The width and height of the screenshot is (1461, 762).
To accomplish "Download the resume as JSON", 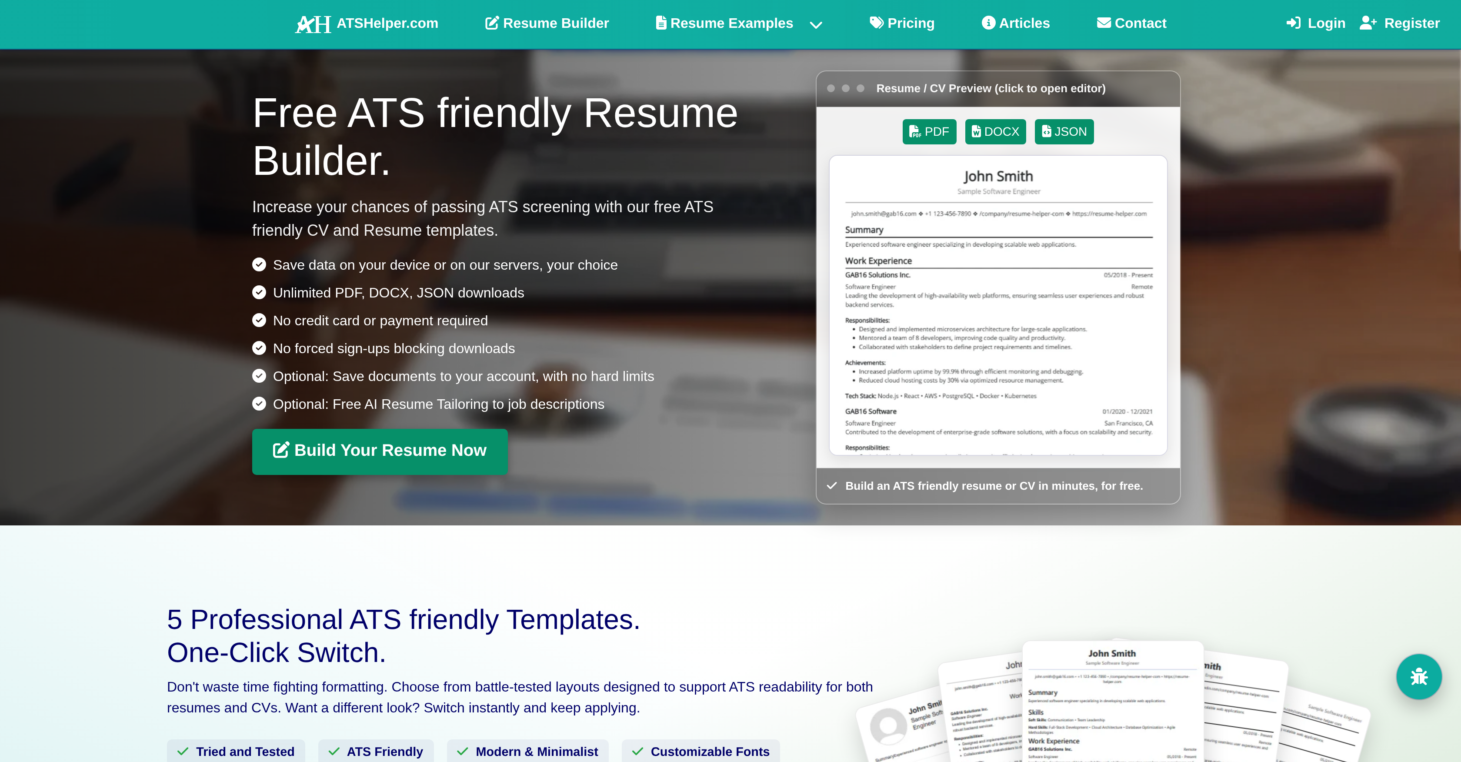I will click(x=1064, y=132).
